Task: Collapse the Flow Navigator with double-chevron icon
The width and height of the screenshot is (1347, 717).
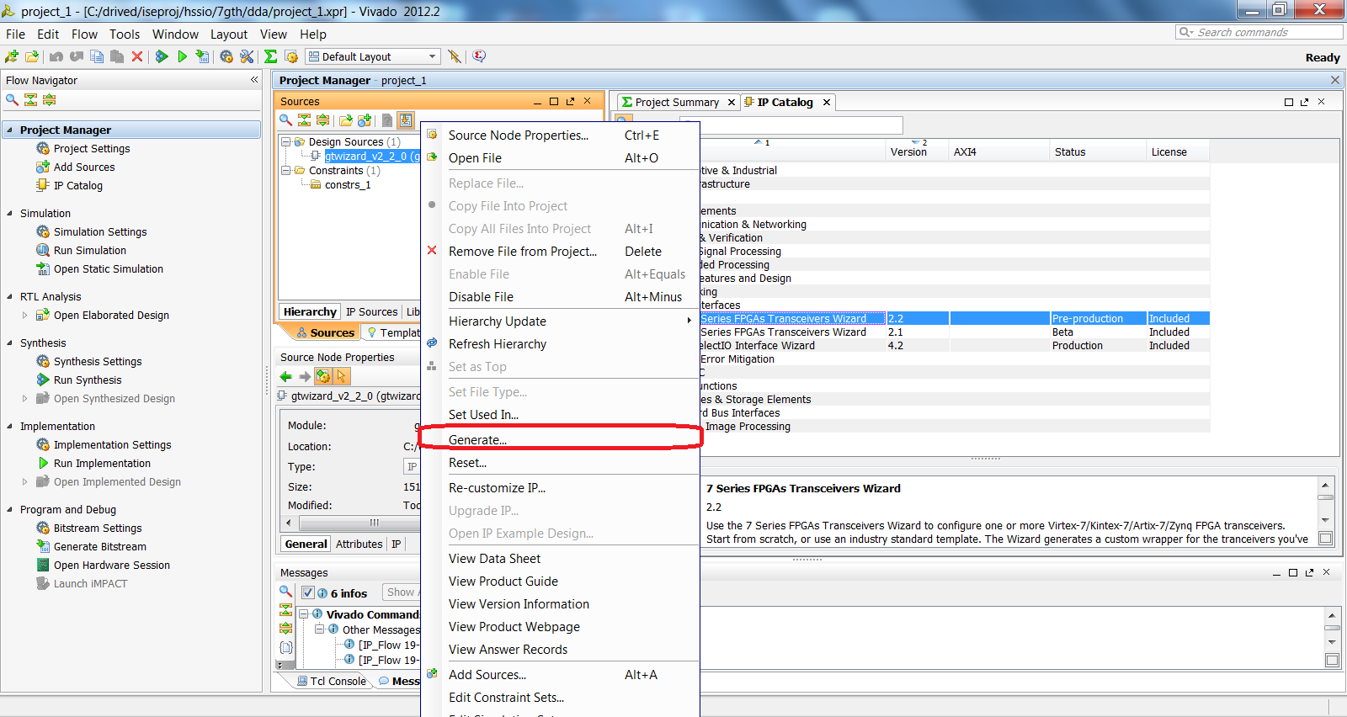Action: (x=254, y=80)
